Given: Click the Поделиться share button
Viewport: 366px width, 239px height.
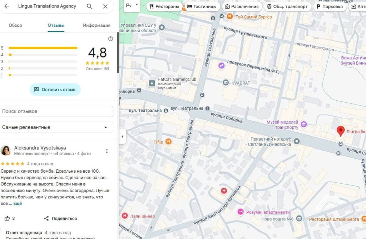Looking at the screenshot, I should pyautogui.click(x=60, y=218).
